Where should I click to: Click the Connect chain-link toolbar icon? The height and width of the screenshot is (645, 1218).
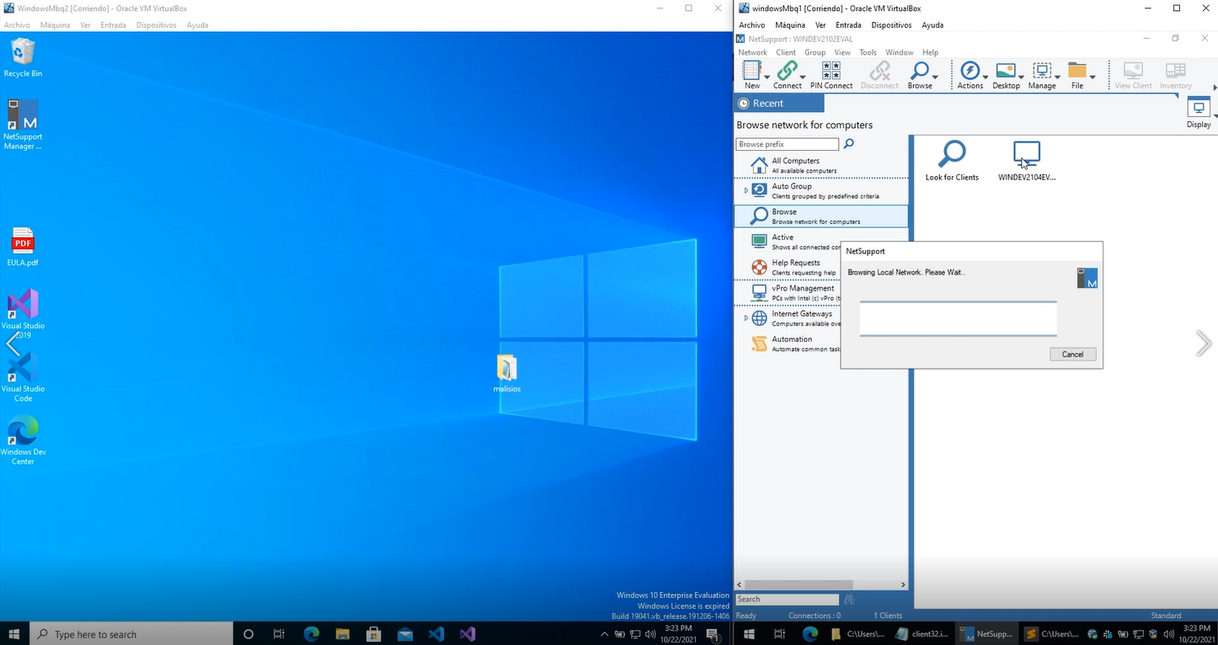coord(787,71)
